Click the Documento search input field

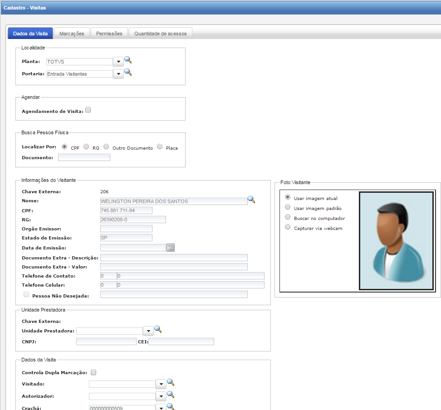(84, 157)
